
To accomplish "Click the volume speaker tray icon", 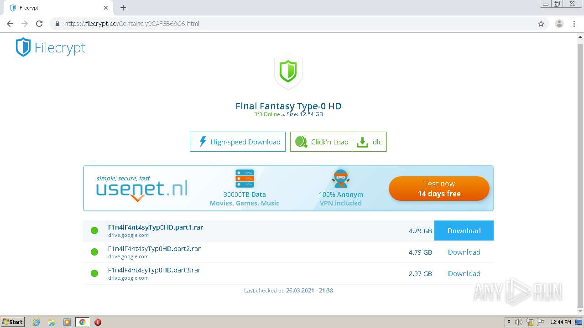I will (x=519, y=322).
